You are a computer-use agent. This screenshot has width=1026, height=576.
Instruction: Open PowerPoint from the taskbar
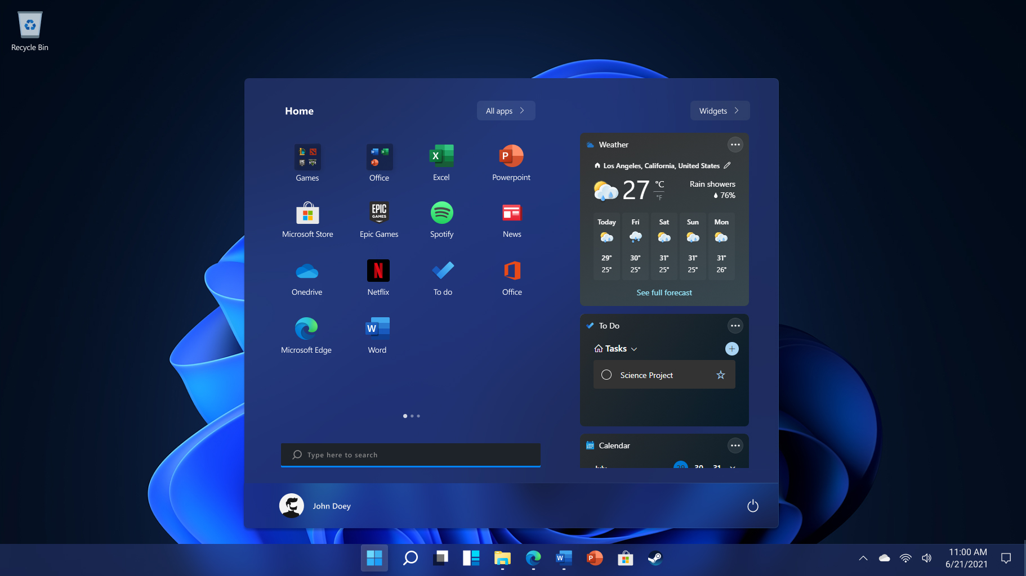coord(594,558)
